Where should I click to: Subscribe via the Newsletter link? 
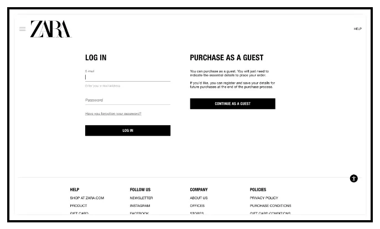[x=141, y=198]
